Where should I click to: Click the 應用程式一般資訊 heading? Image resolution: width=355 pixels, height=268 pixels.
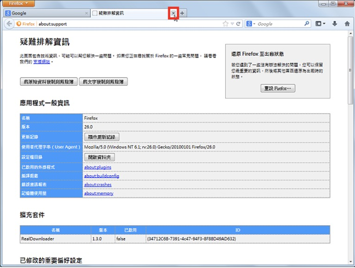44,103
